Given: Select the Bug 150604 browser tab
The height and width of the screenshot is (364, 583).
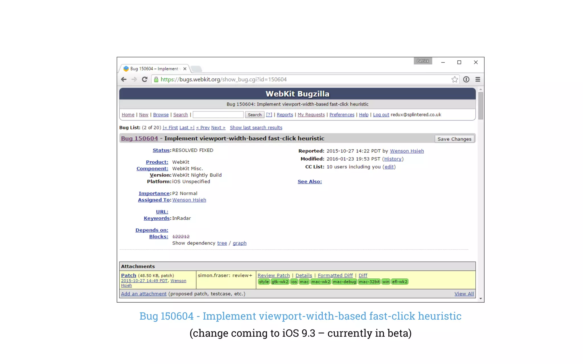Looking at the screenshot, I should [x=154, y=69].
